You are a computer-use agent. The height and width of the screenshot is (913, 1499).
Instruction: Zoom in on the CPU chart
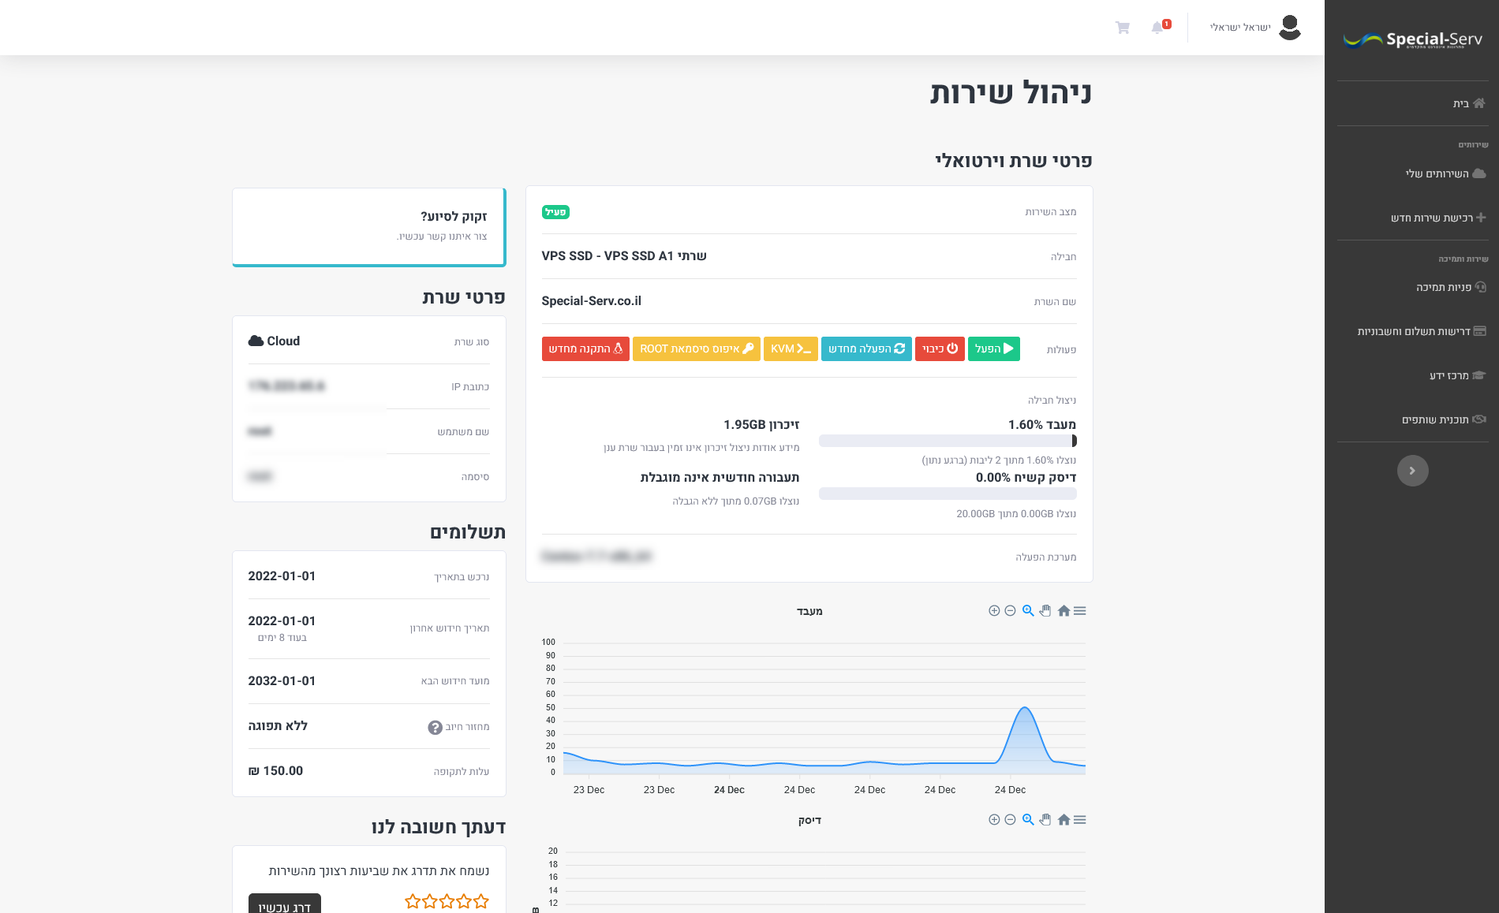[994, 611]
